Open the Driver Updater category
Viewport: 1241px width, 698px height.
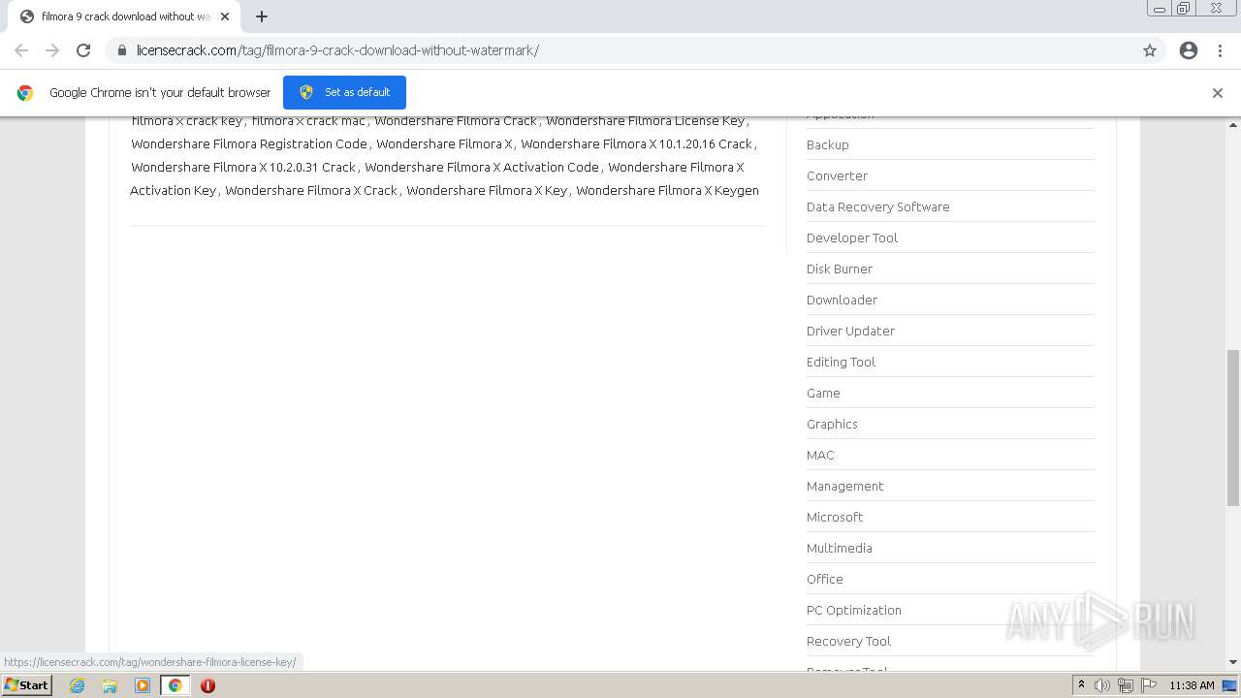coord(850,331)
